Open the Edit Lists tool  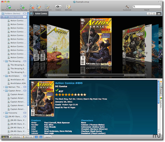click(x=68, y=7)
